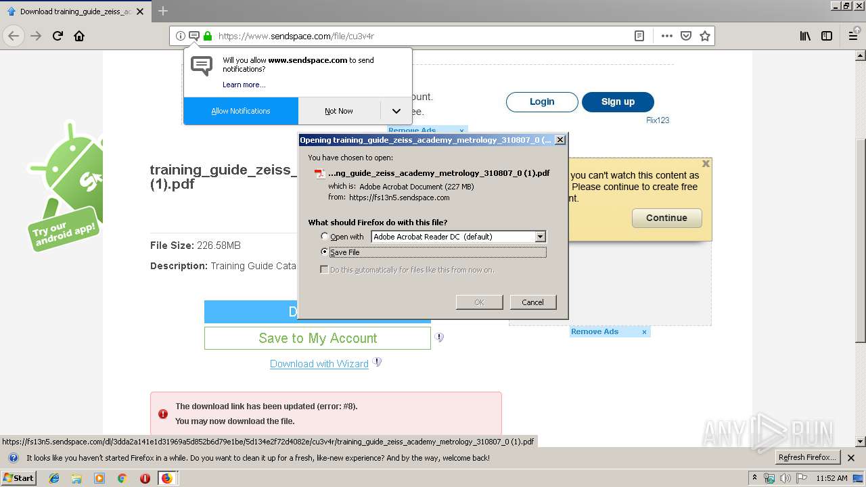Open the red Opera taskbar icon

(x=145, y=478)
